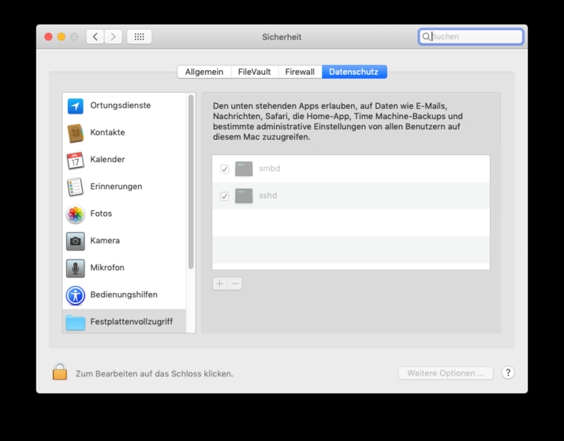Click the plus button to add app
The width and height of the screenshot is (564, 441).
(220, 283)
